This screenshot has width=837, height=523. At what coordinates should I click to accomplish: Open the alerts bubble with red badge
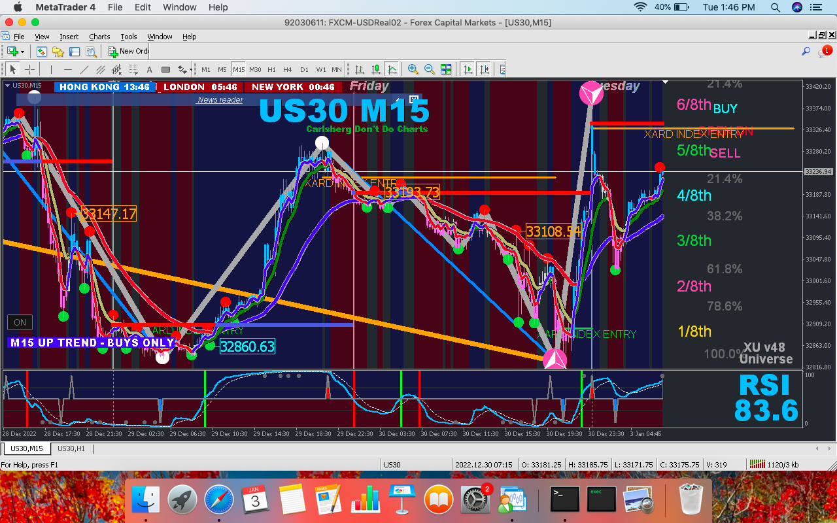coord(825,51)
